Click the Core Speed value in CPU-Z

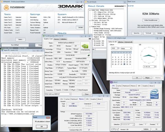click(x=127, y=113)
